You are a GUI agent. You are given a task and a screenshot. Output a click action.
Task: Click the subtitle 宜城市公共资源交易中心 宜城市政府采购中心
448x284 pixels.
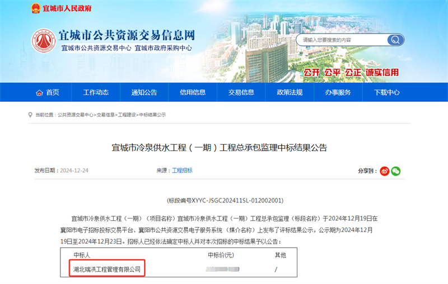tap(127, 48)
